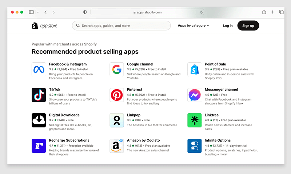Go forward with the browser forward arrow
291x174 pixels.
click(x=53, y=12)
